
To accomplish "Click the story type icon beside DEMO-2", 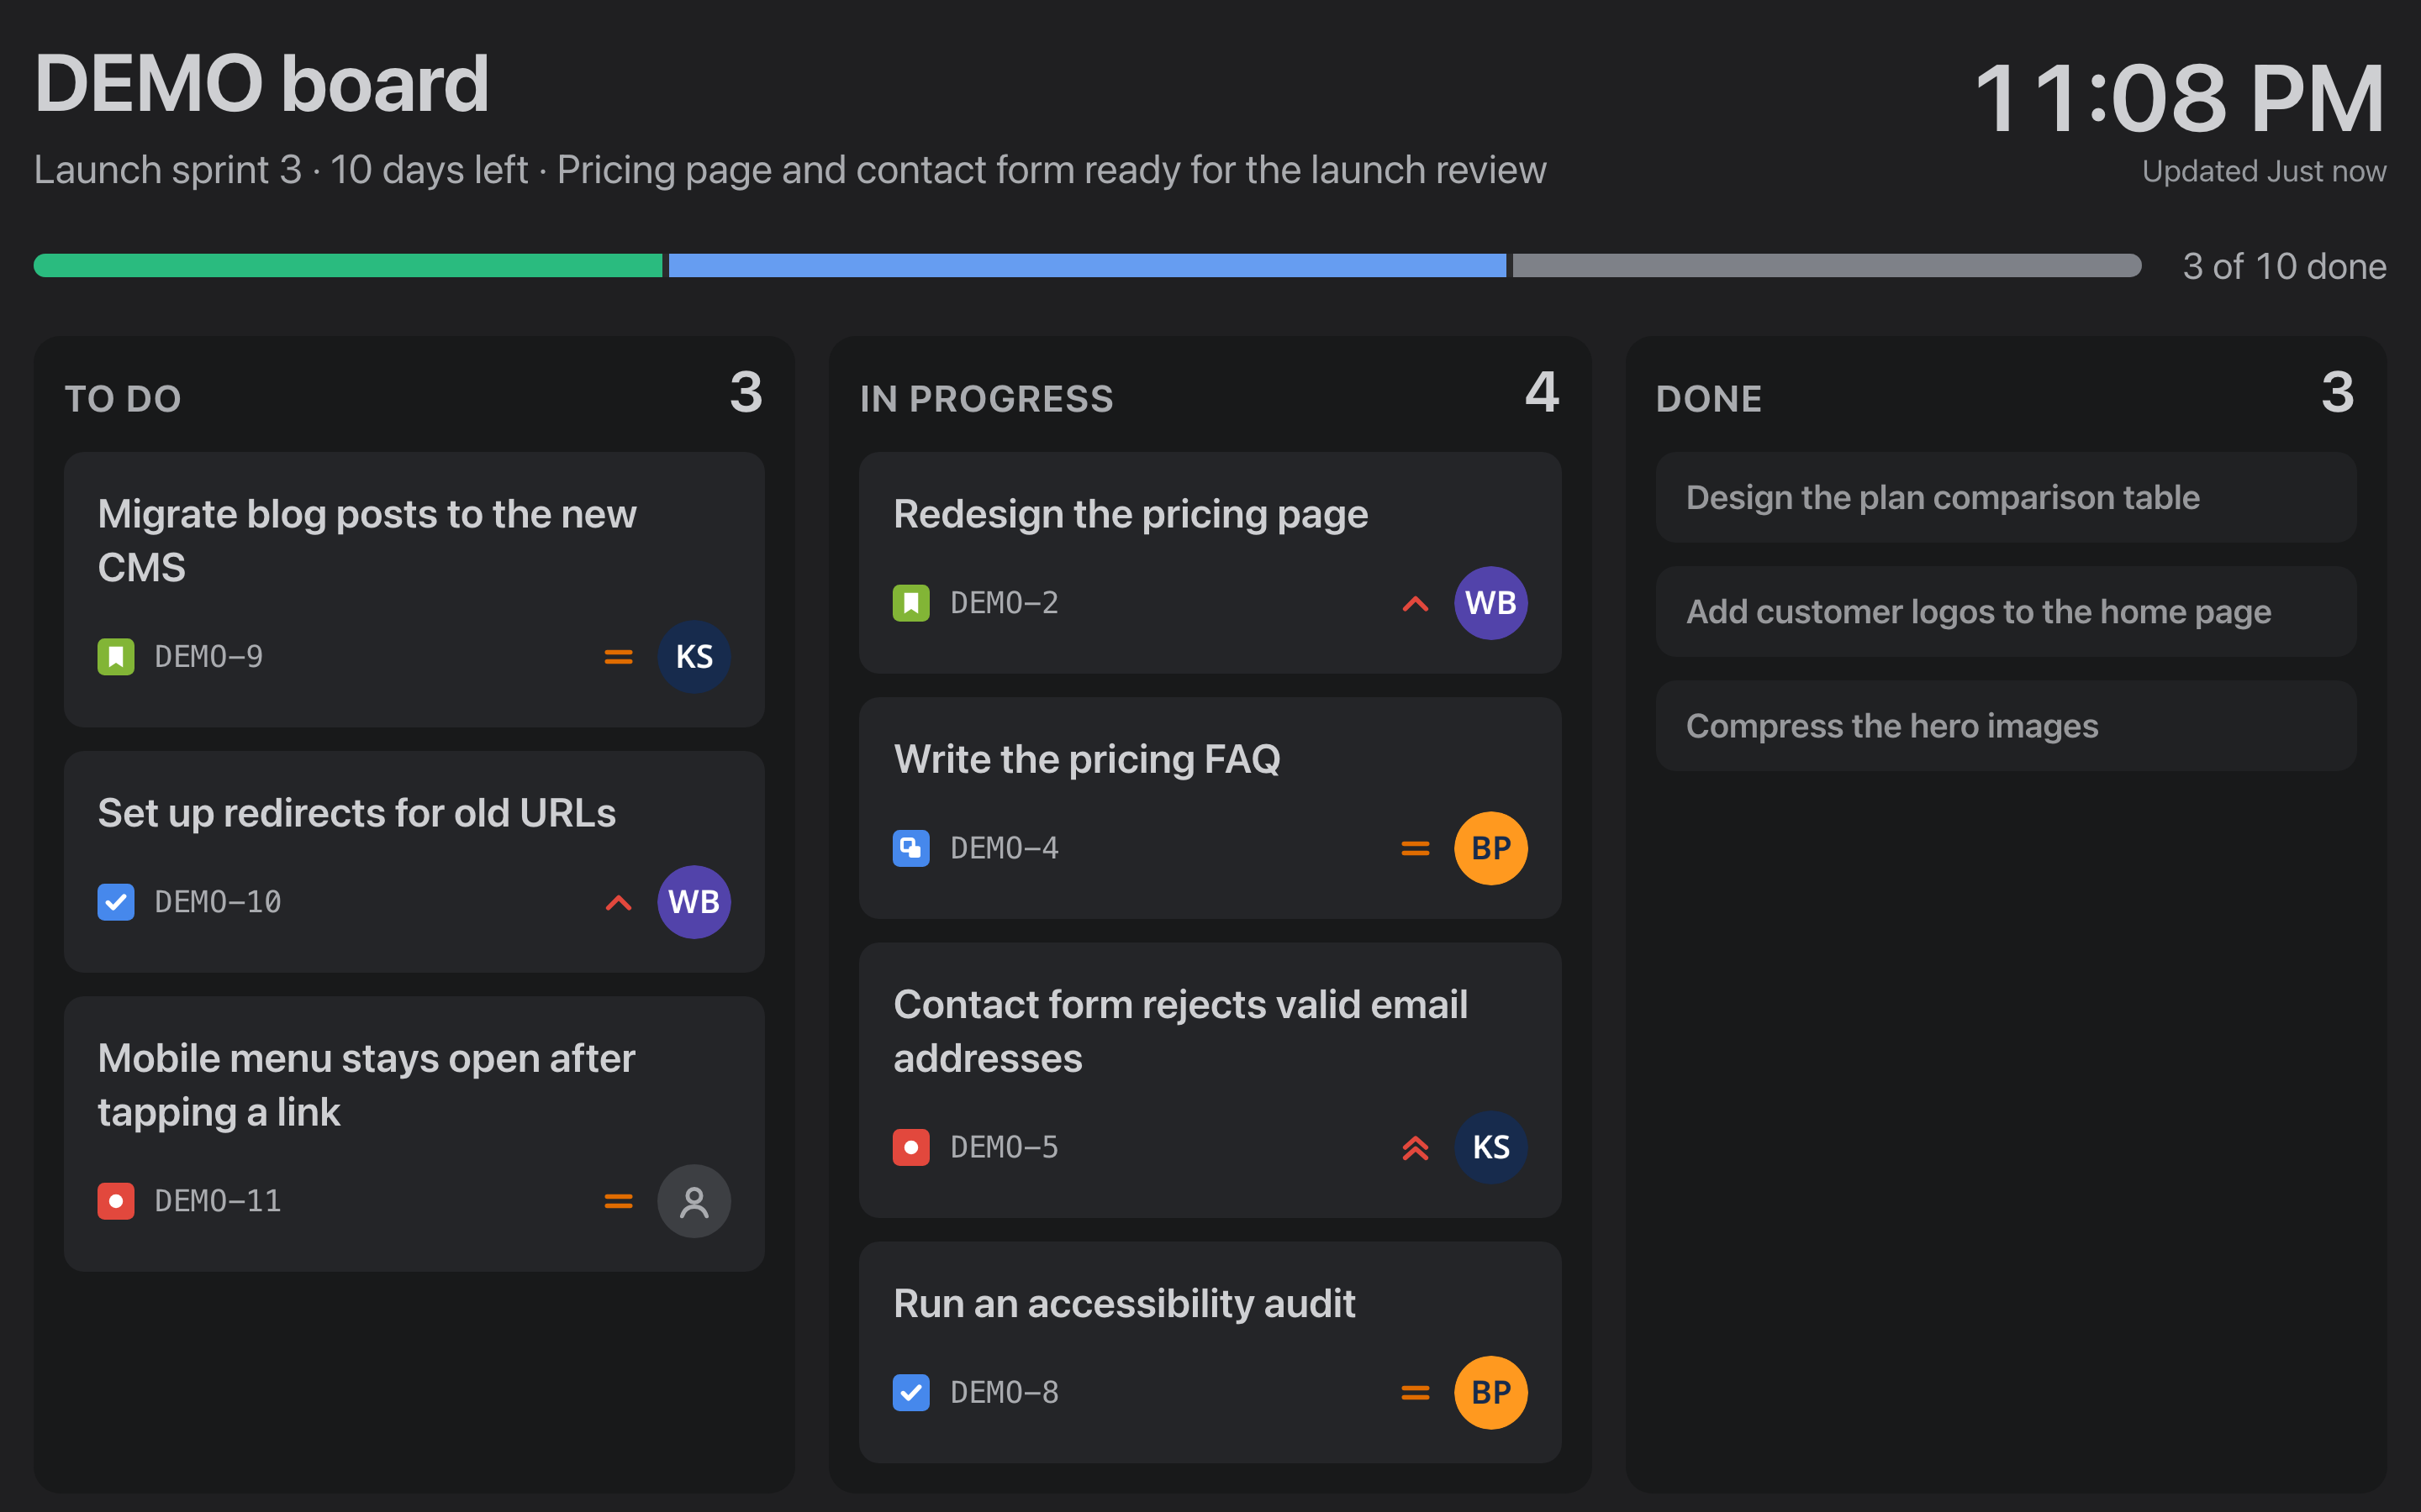I will click(911, 603).
